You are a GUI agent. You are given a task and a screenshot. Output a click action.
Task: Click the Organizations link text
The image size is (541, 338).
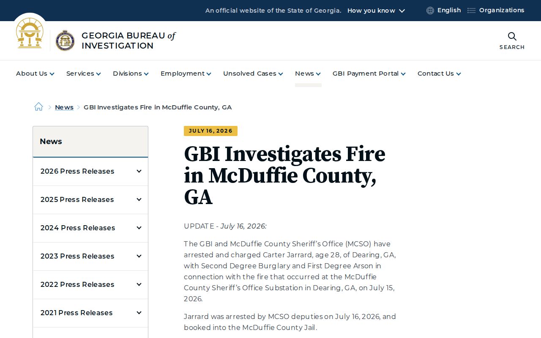[x=502, y=10]
